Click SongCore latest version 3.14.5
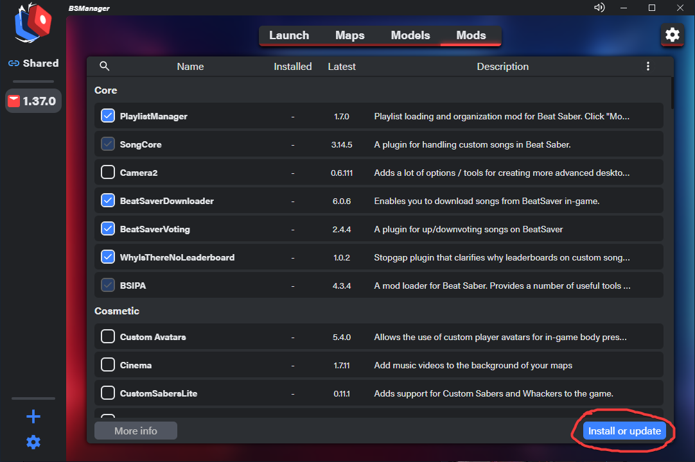The height and width of the screenshot is (462, 695). pos(341,145)
